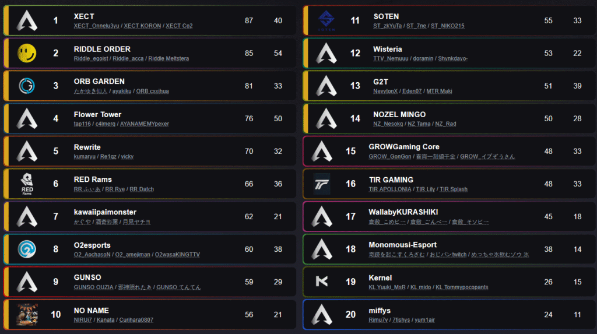Click the ORB GARDEN team logo
The image size is (597, 334).
pos(27,86)
